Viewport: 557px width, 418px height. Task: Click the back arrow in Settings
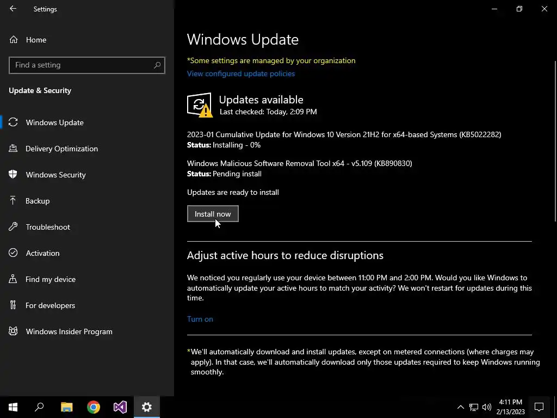pyautogui.click(x=13, y=9)
